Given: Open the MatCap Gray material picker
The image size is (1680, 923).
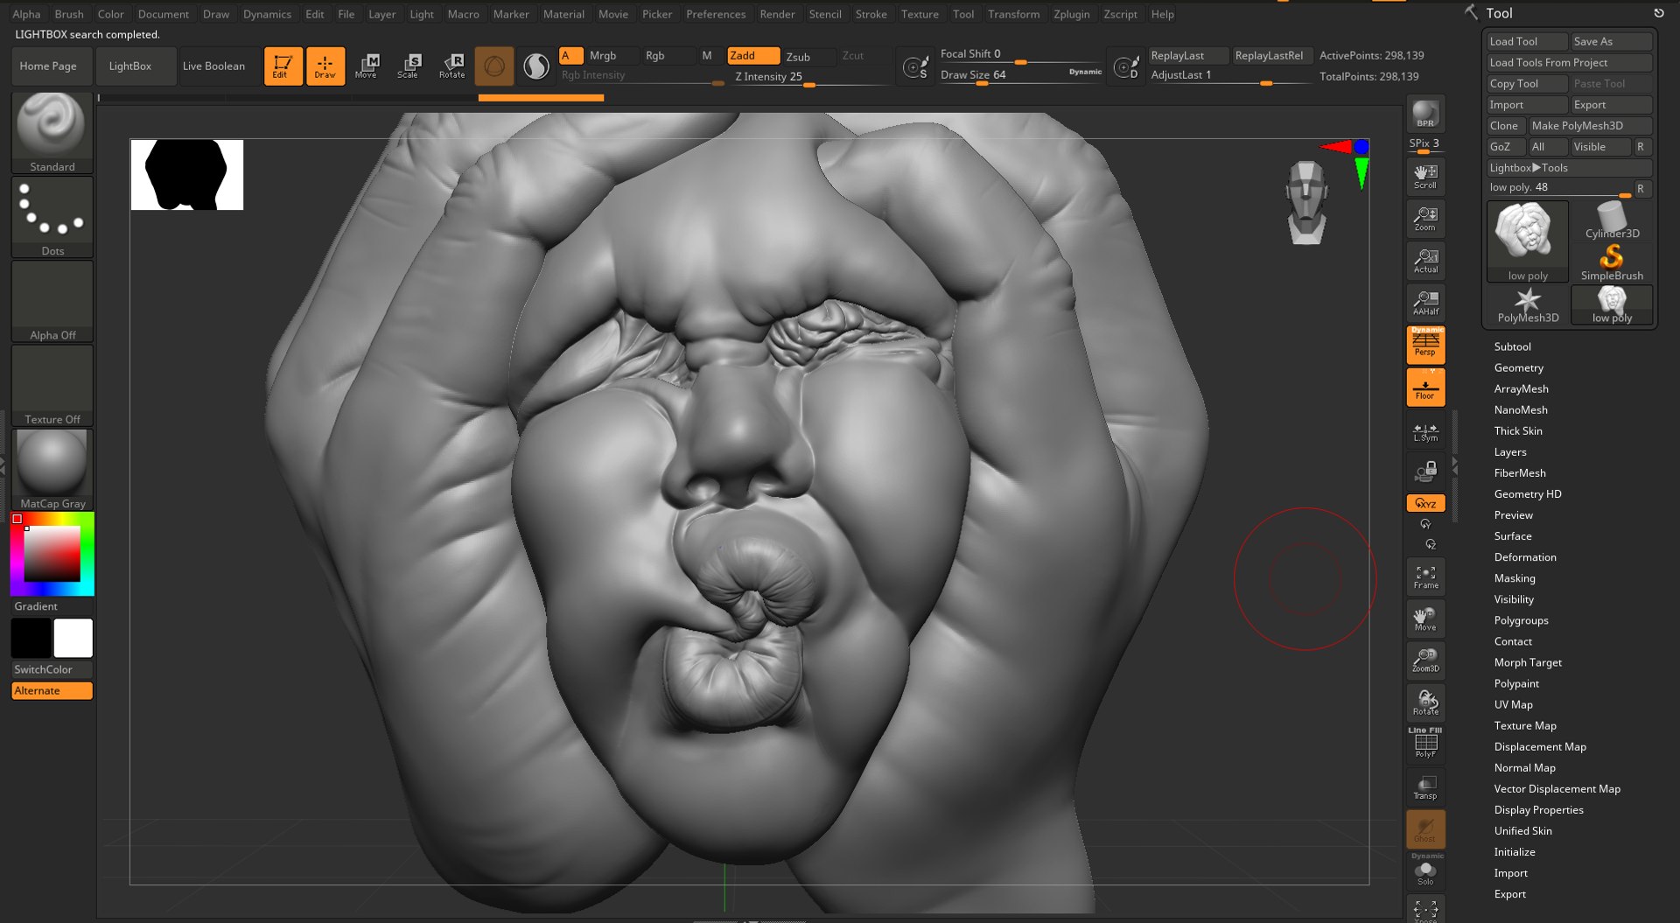Looking at the screenshot, I should pyautogui.click(x=52, y=470).
